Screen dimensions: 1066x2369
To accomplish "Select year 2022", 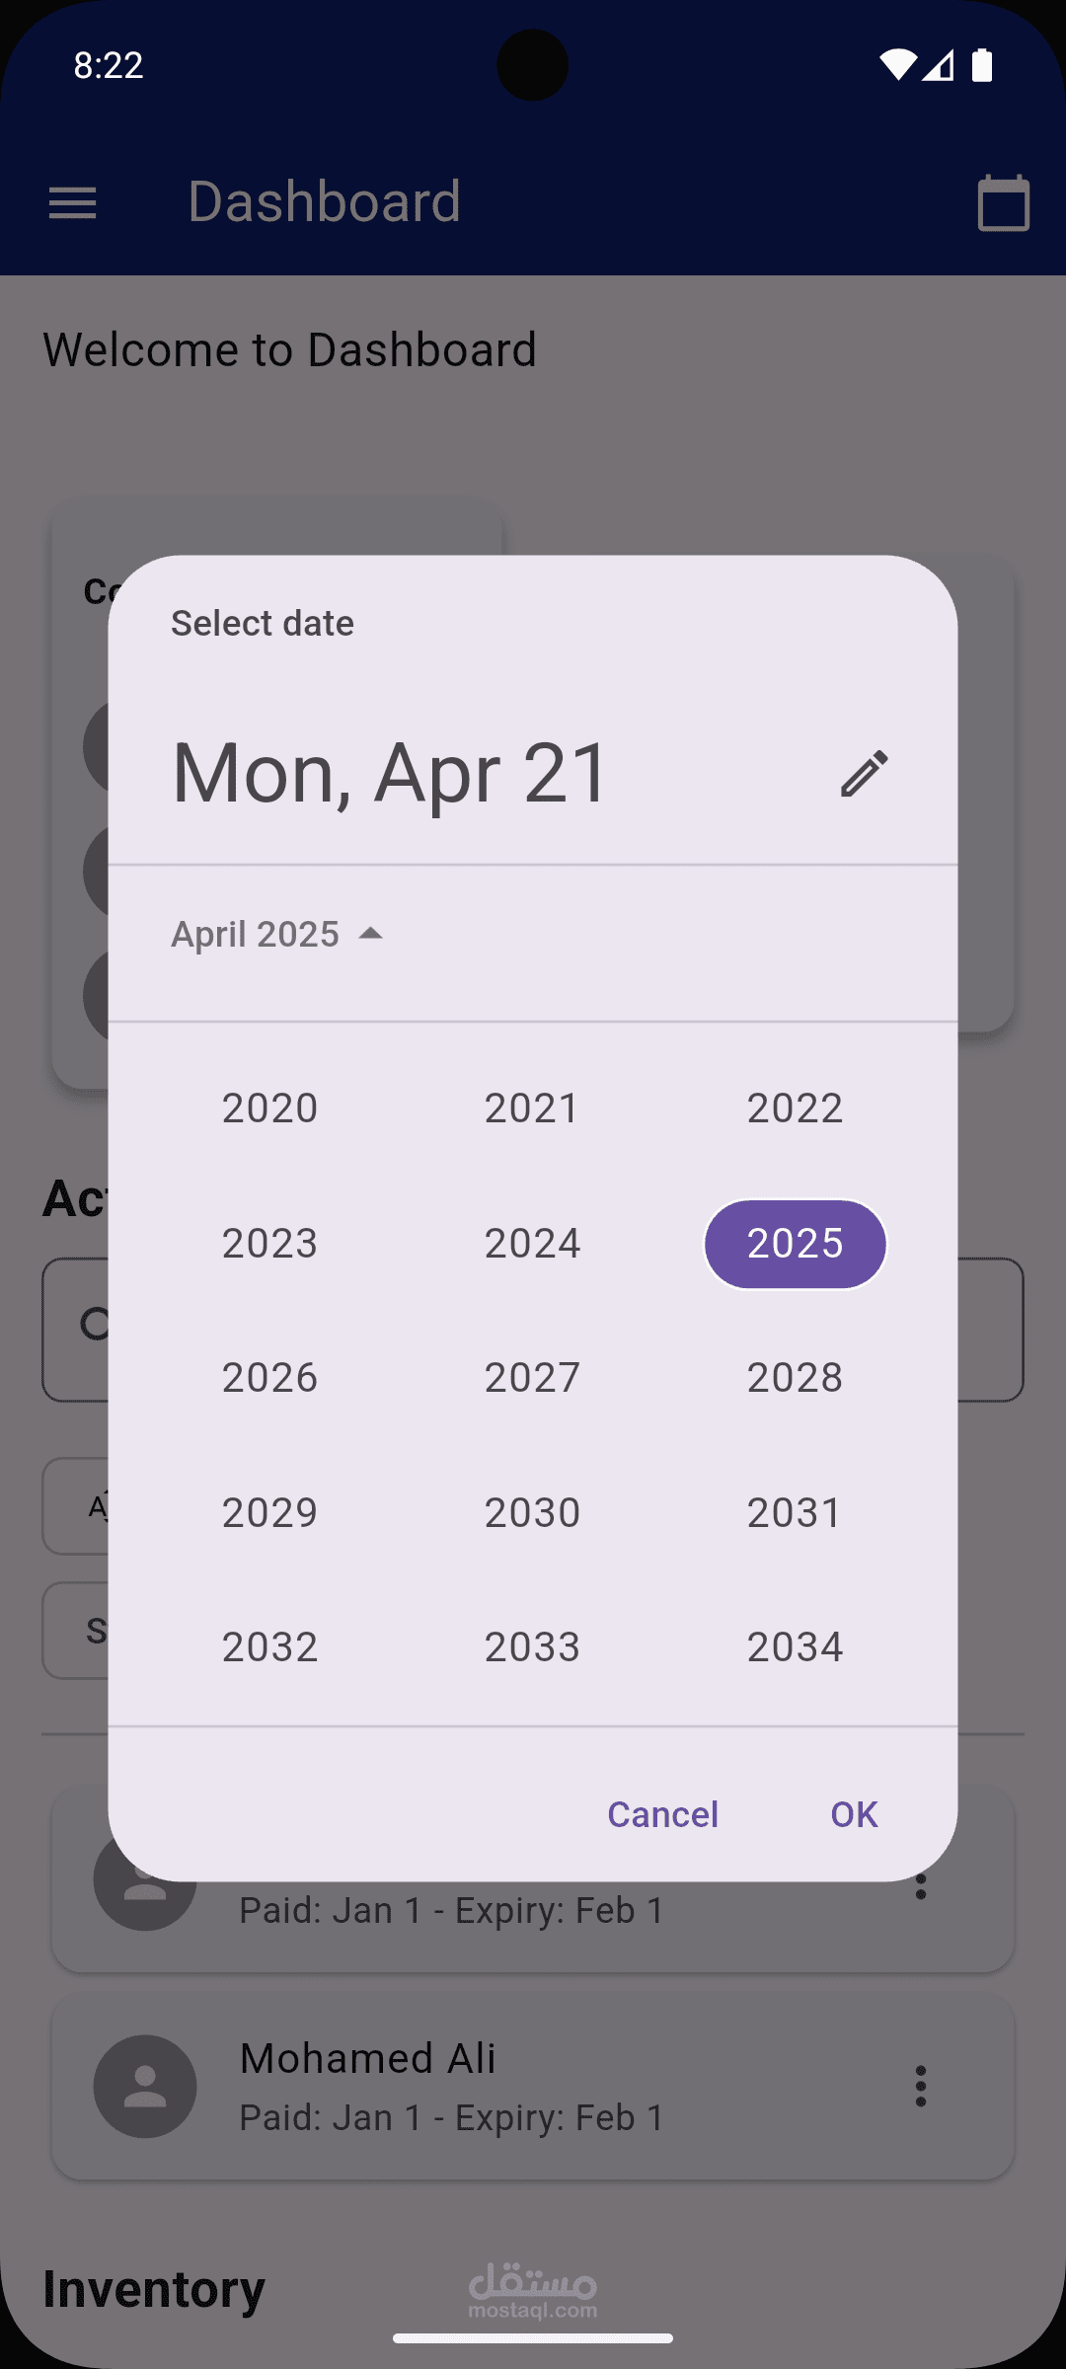I will tap(795, 1108).
